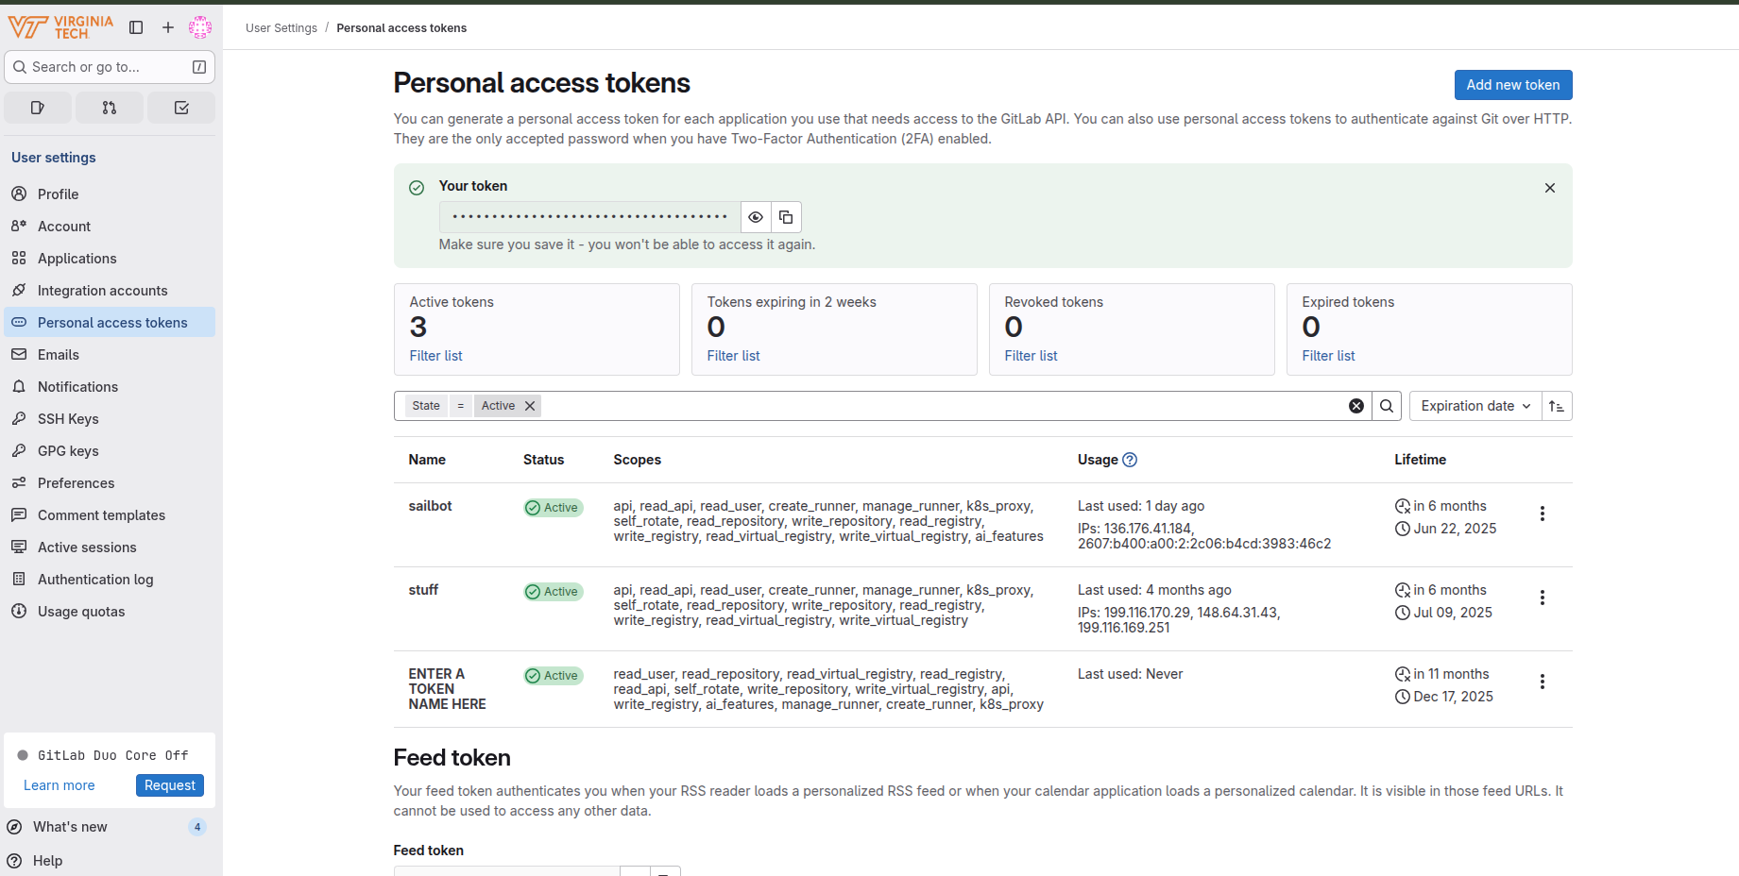The image size is (1739, 876).
Task: Toggle the sidebar collapse icon
Action: [x=136, y=27]
